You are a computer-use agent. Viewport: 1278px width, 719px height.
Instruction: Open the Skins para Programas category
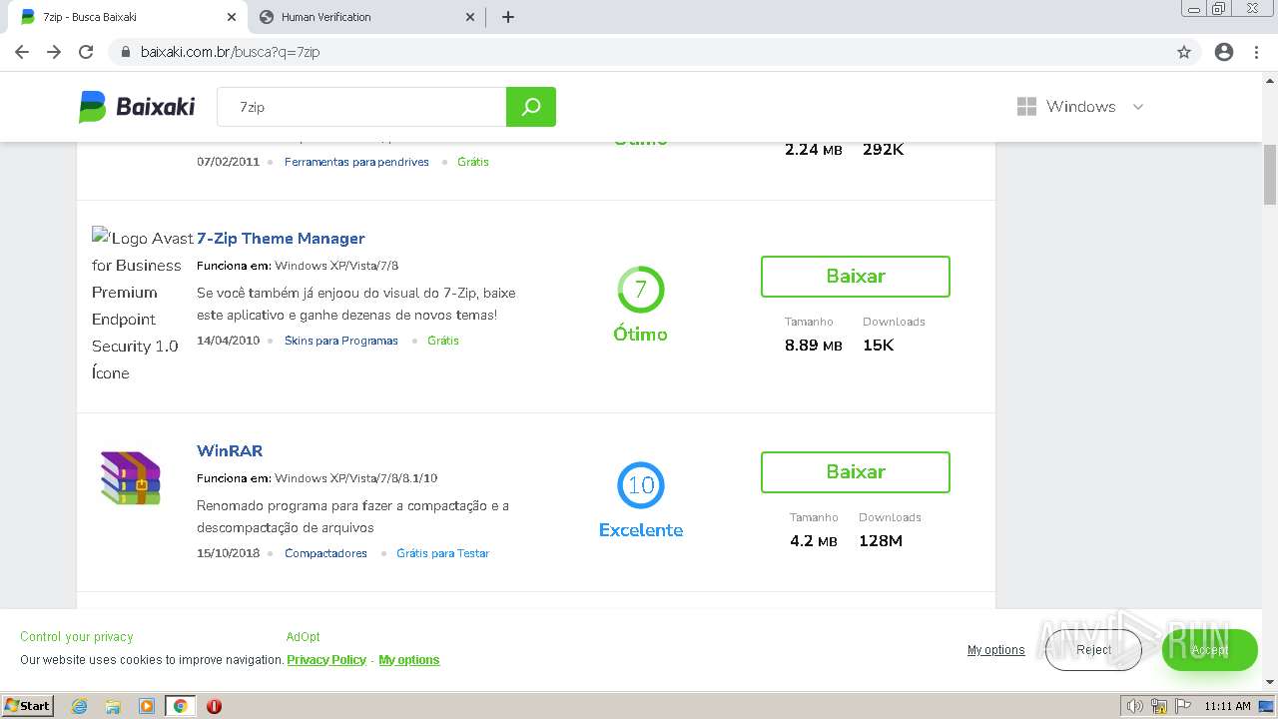341,341
